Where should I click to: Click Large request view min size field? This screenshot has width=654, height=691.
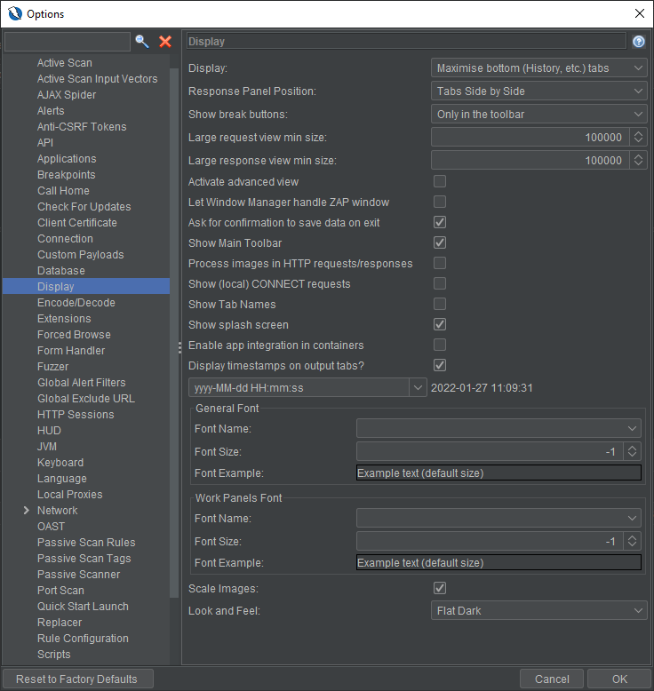(530, 137)
